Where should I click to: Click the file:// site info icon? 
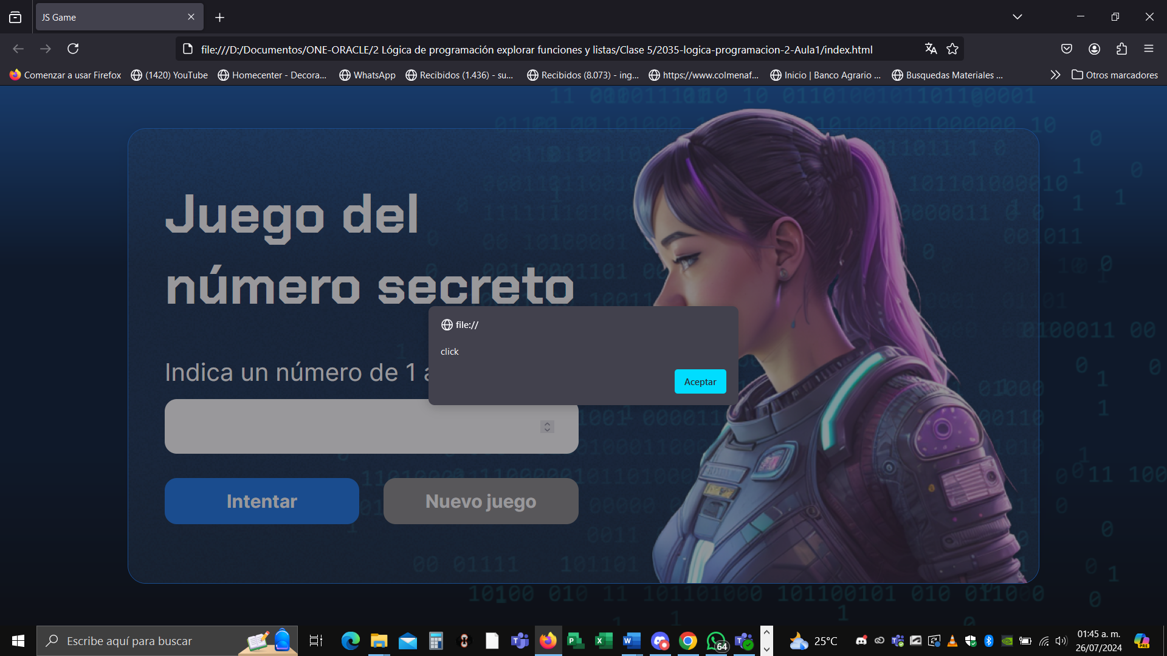(447, 324)
